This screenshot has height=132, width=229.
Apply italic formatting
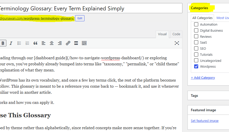(11, 43)
